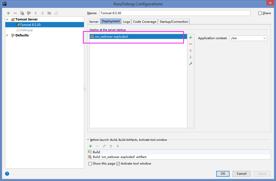Move before launch task up arrow
Image resolution: width=276 pixels, height=181 pixels.
(111, 146)
